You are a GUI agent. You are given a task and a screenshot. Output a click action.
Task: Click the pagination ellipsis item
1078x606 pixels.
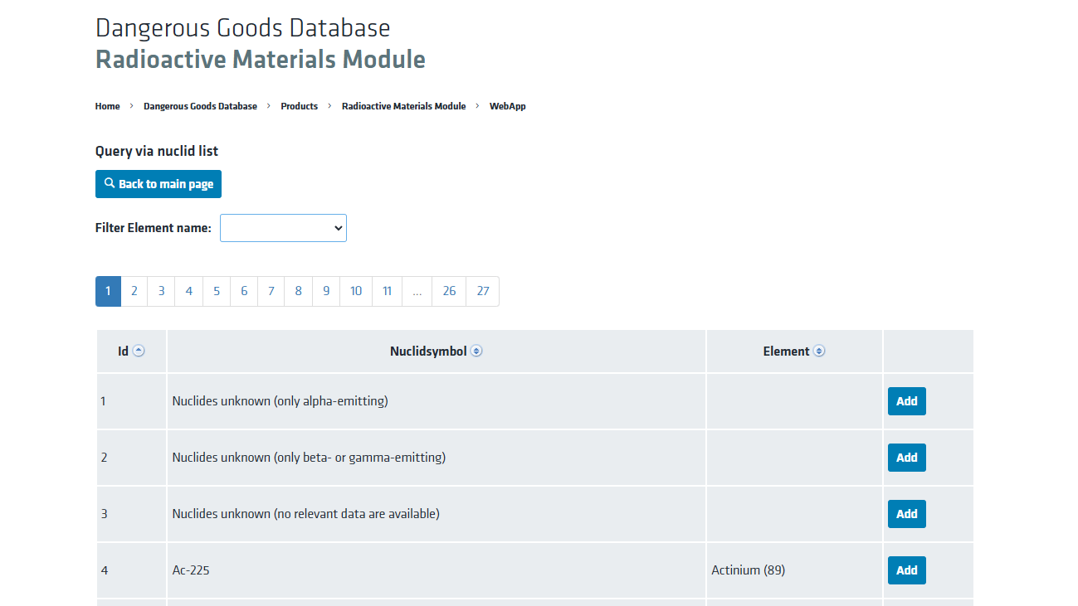417,291
